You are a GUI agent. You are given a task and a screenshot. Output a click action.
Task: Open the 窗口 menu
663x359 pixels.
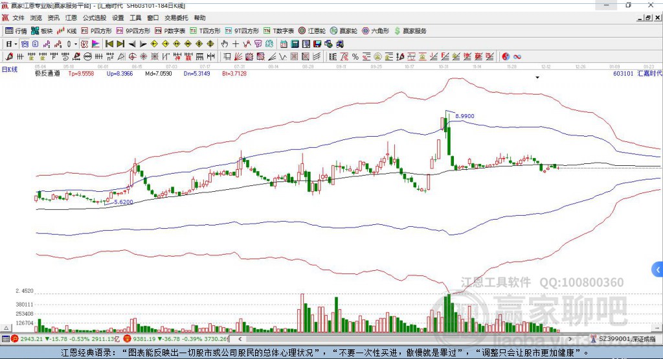point(153,17)
